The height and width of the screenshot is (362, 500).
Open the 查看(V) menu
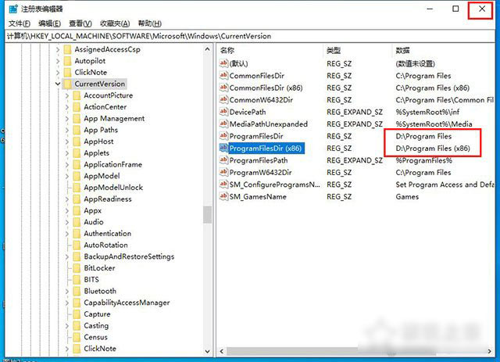[x=80, y=23]
